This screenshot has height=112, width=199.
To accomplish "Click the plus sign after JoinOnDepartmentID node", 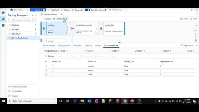I will (96, 34).
